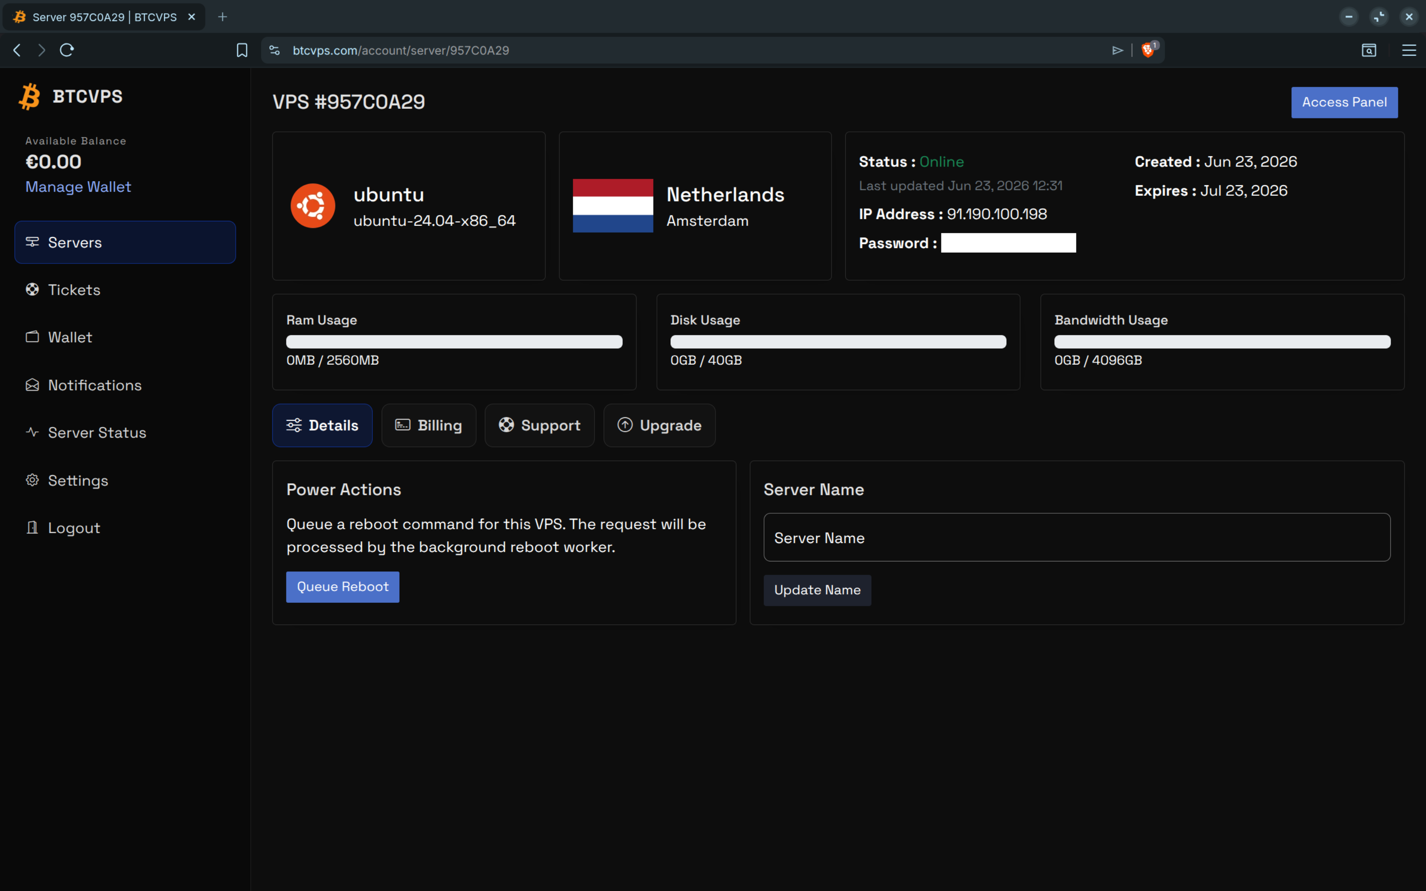Click the Billing tab card icon
1426x891 pixels.
point(403,425)
